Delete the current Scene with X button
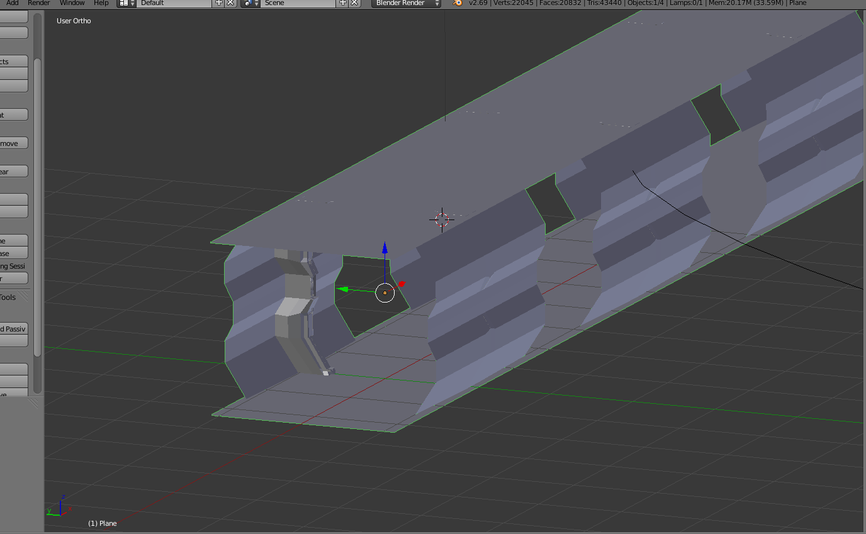 [355, 3]
